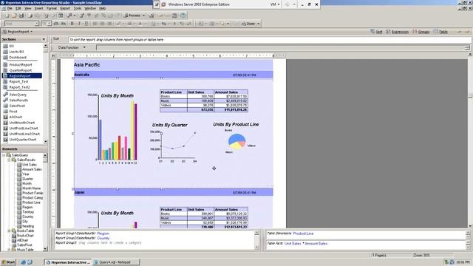Screen dimensions: 473x266
Task: Open the Window menu
Action: point(90,8)
